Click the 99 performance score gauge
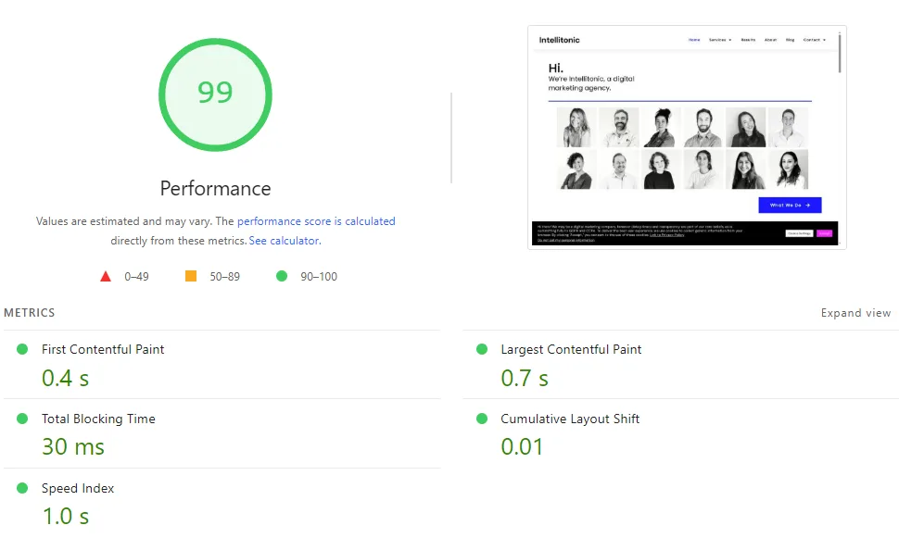 pyautogui.click(x=215, y=94)
